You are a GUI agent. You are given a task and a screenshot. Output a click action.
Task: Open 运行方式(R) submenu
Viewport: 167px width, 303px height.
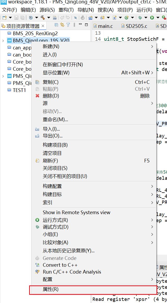(94, 220)
